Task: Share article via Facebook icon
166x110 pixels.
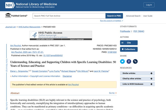Action: coord(129,61)
